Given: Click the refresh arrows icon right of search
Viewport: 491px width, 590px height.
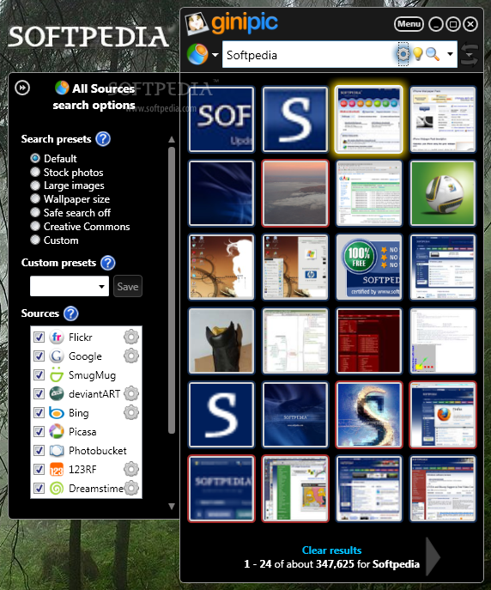Looking at the screenshot, I should click(x=470, y=55).
